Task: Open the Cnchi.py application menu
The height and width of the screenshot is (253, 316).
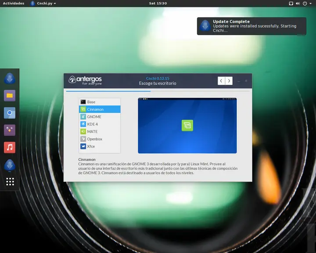Action: (x=43, y=3)
